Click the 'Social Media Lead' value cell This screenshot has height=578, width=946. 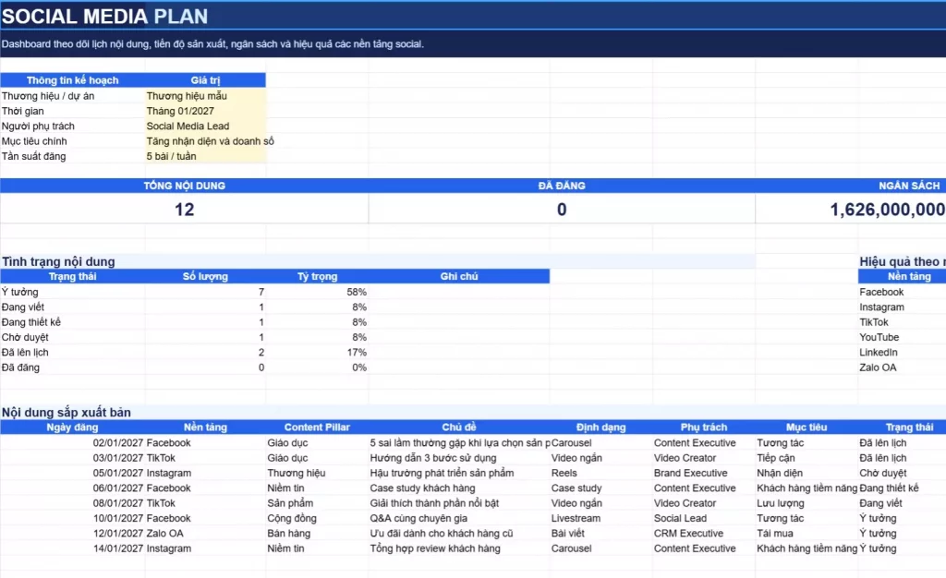point(205,126)
